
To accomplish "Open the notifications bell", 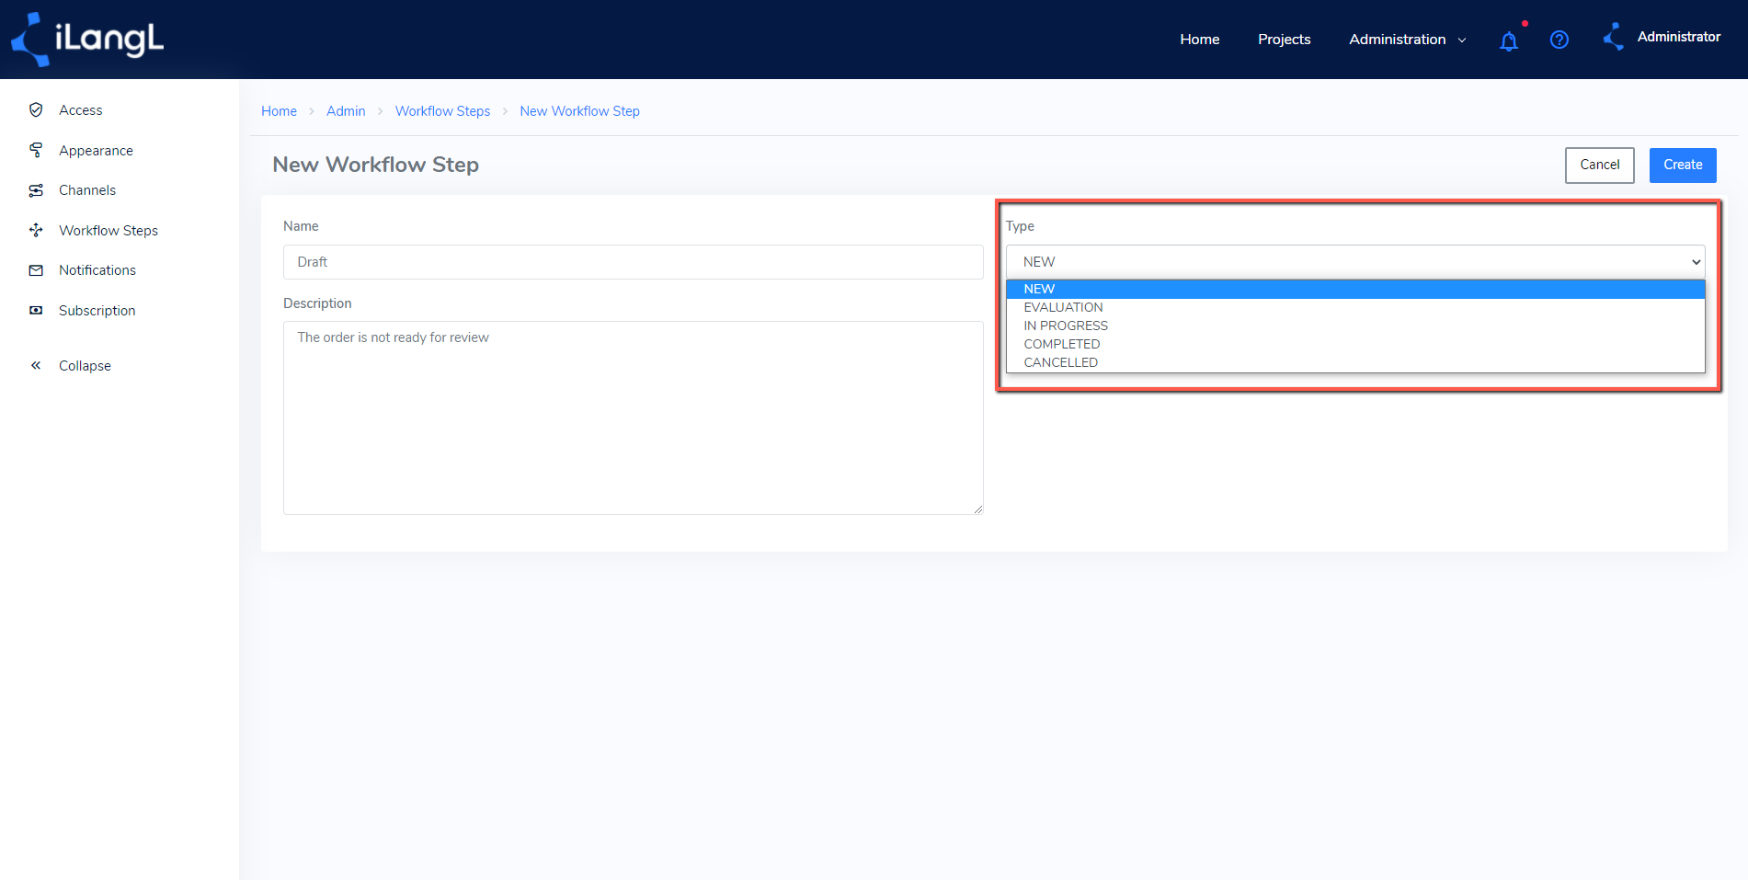I will (1508, 40).
